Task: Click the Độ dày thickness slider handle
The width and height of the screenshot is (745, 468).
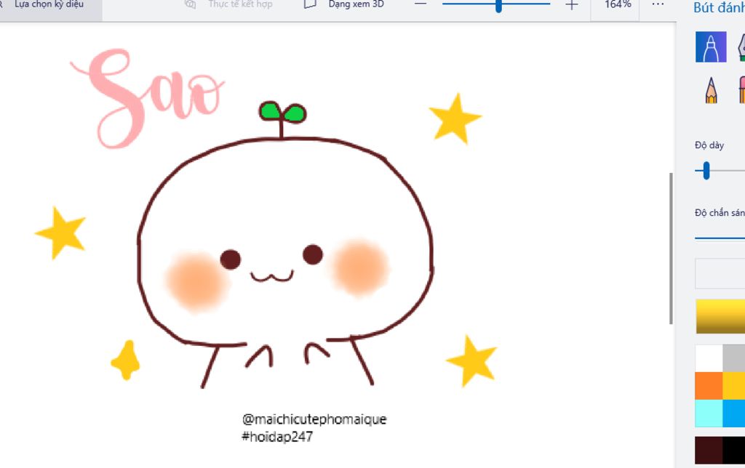Action: point(706,171)
